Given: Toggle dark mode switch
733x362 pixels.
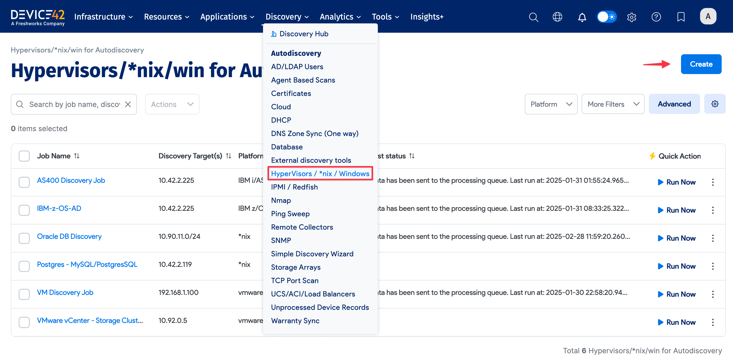Looking at the screenshot, I should pos(607,17).
